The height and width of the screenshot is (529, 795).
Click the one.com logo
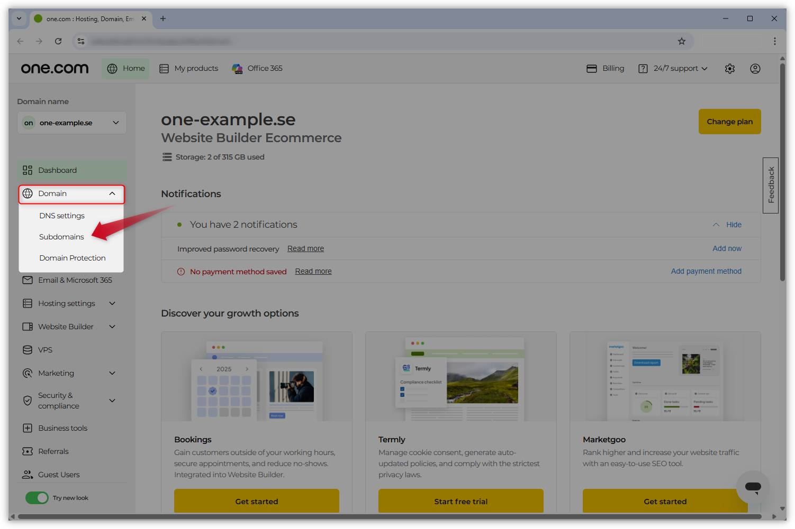[55, 68]
